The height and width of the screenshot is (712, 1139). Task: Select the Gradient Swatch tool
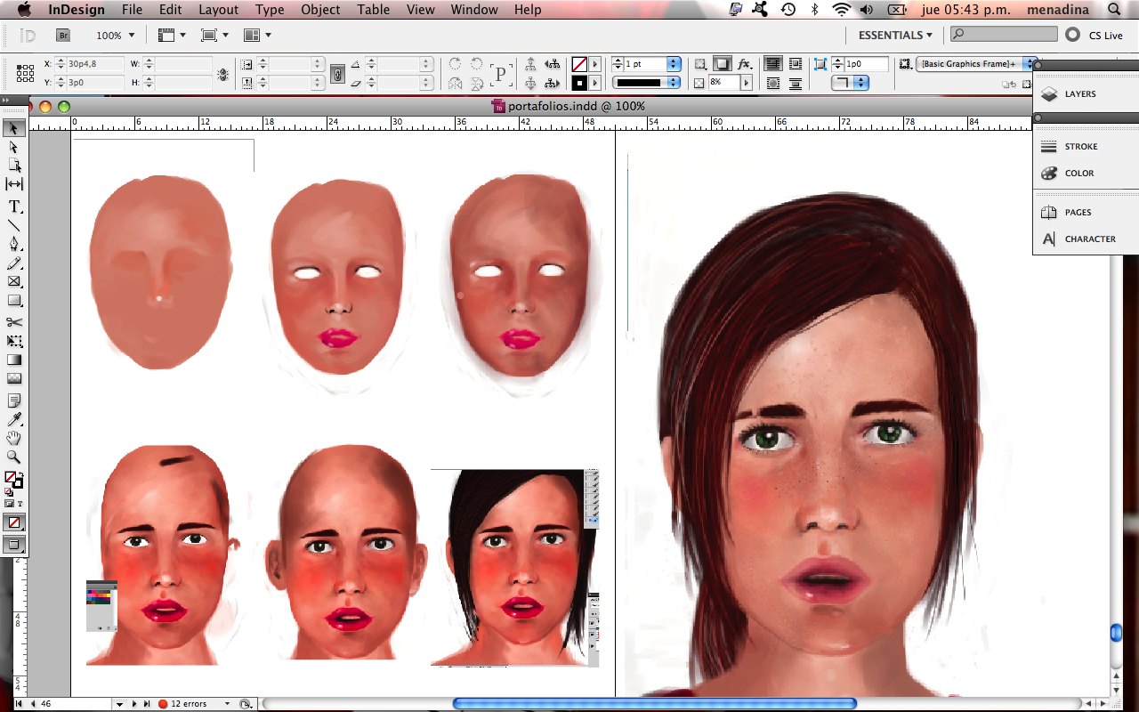(13, 360)
